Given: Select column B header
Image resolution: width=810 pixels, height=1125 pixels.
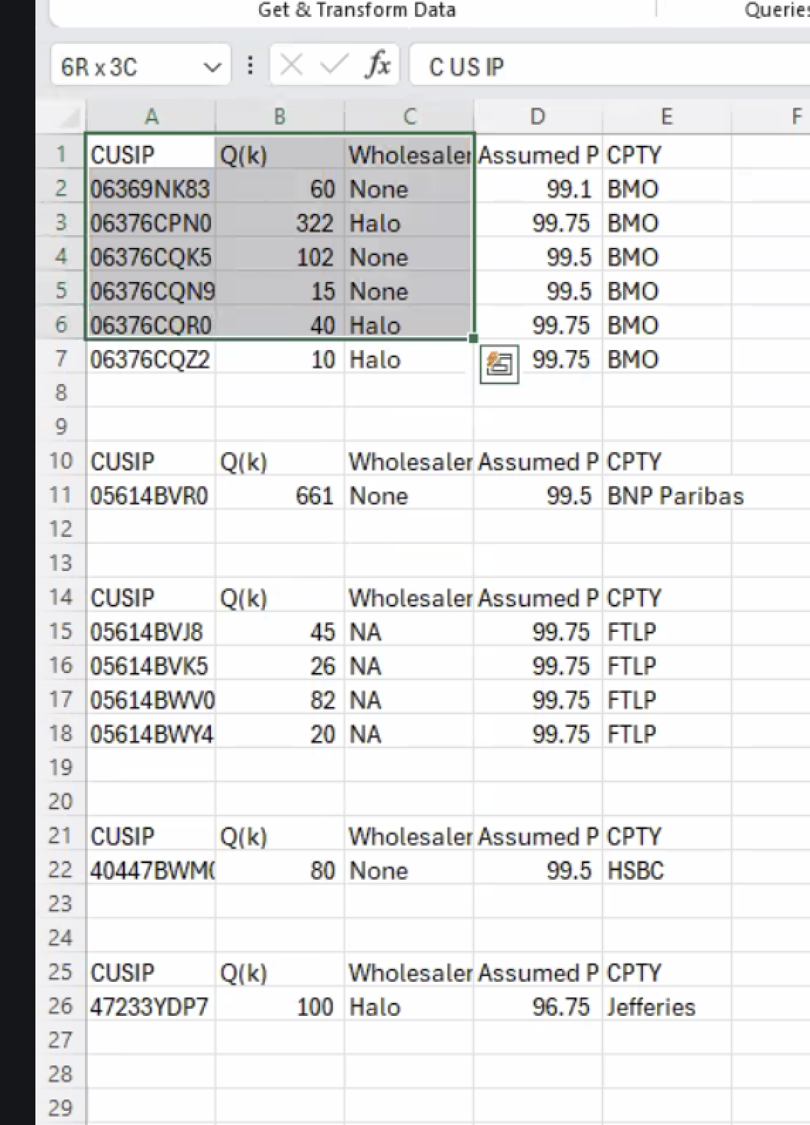Looking at the screenshot, I should [280, 117].
